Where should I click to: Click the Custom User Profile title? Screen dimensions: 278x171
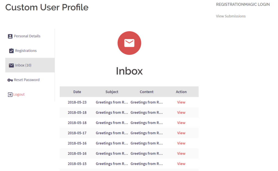point(46,7)
